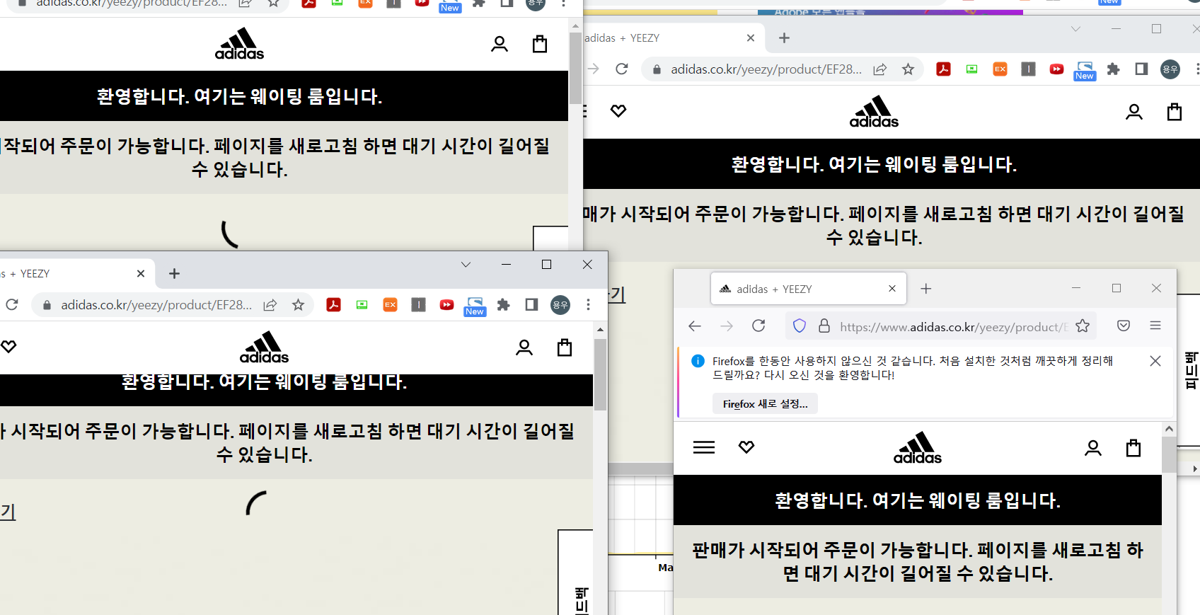The width and height of the screenshot is (1200, 615).
Task: Open profile avatar in top-right Chrome
Action: (1170, 69)
